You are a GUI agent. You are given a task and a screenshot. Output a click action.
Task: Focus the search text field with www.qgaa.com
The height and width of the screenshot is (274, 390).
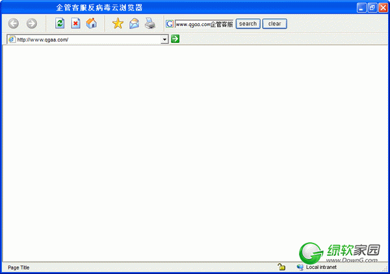(x=204, y=24)
